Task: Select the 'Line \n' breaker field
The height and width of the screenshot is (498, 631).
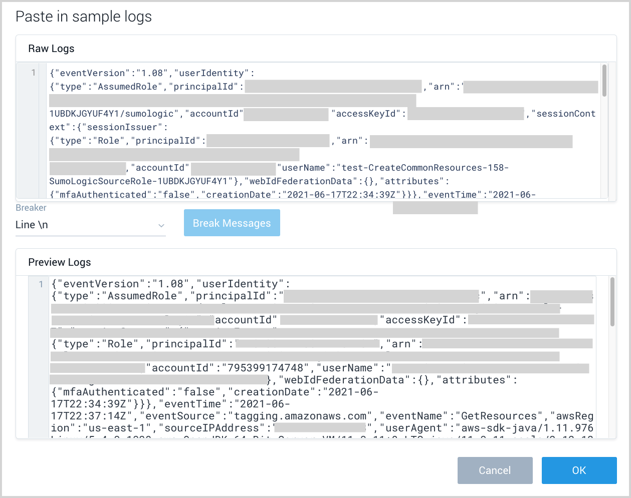Action: click(x=85, y=225)
